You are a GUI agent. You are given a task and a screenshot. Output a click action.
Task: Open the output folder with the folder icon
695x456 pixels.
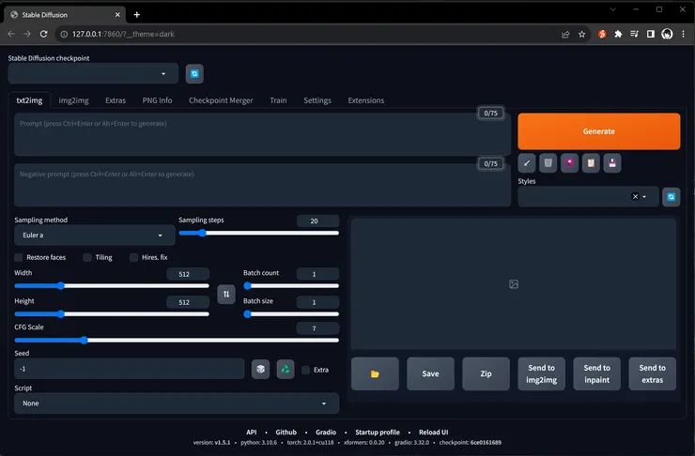pyautogui.click(x=375, y=373)
